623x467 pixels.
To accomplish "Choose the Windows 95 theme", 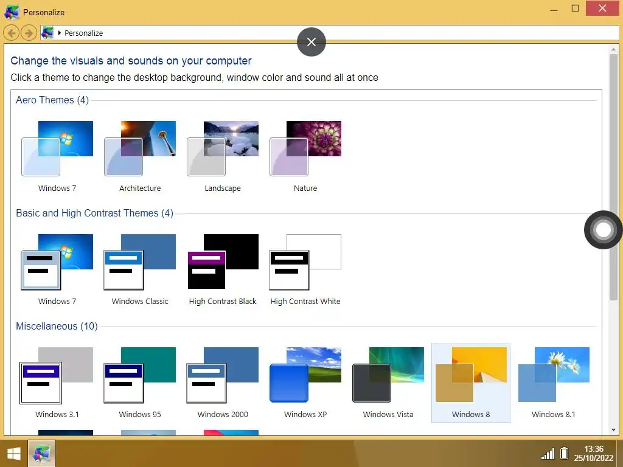I will (x=140, y=383).
